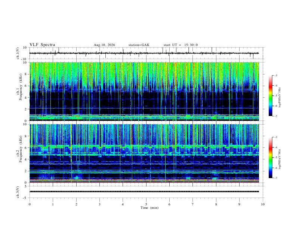Click the ch.3(V) axis label
Screen dimensions: 296x229
(x=18, y=192)
